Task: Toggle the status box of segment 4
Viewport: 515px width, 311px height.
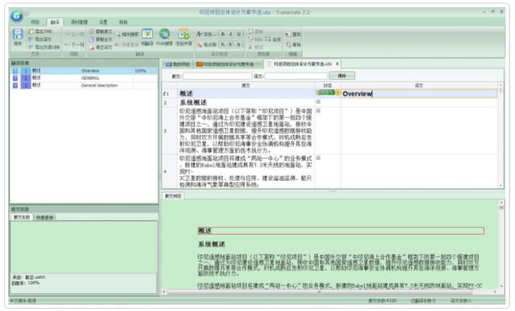Action: [x=318, y=158]
